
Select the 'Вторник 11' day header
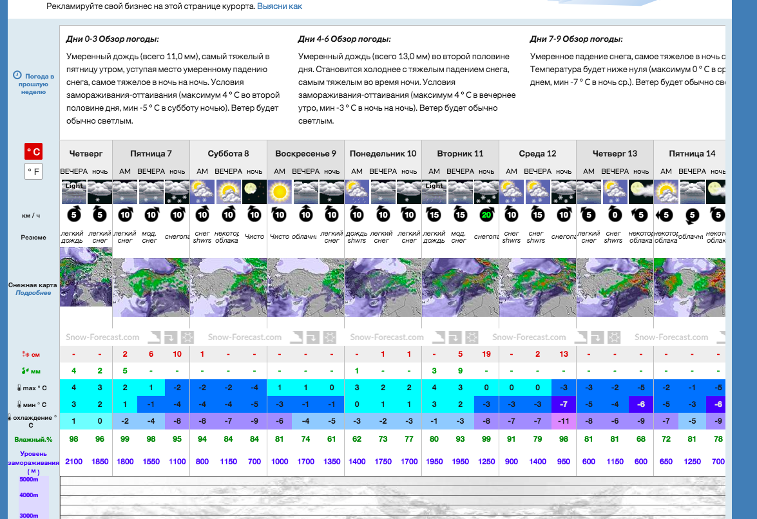point(460,153)
